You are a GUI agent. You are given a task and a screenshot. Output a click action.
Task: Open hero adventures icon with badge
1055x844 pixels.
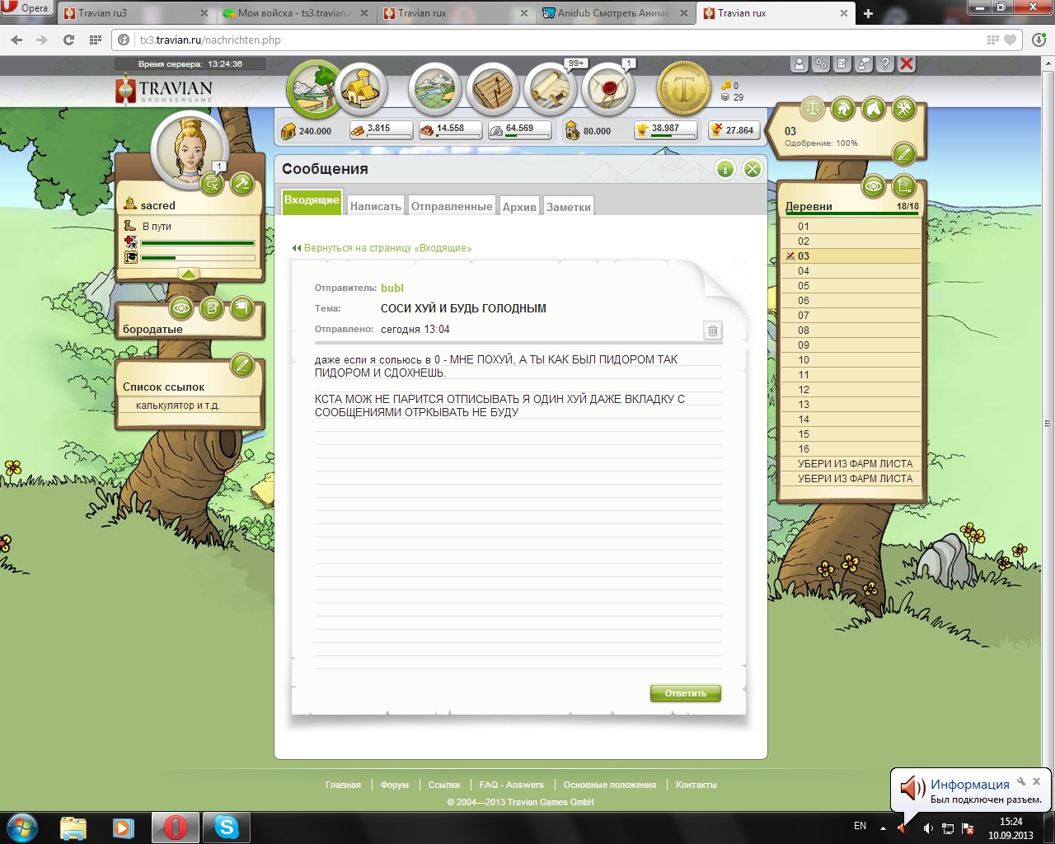212,183
